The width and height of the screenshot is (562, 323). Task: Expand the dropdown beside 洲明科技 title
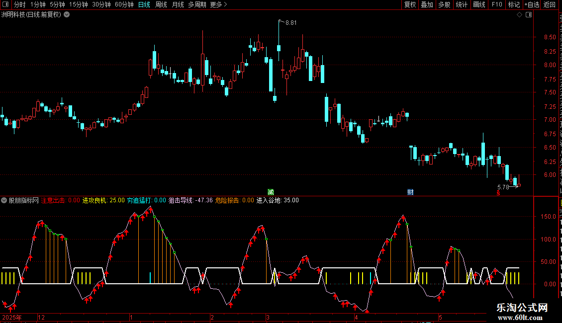67,15
